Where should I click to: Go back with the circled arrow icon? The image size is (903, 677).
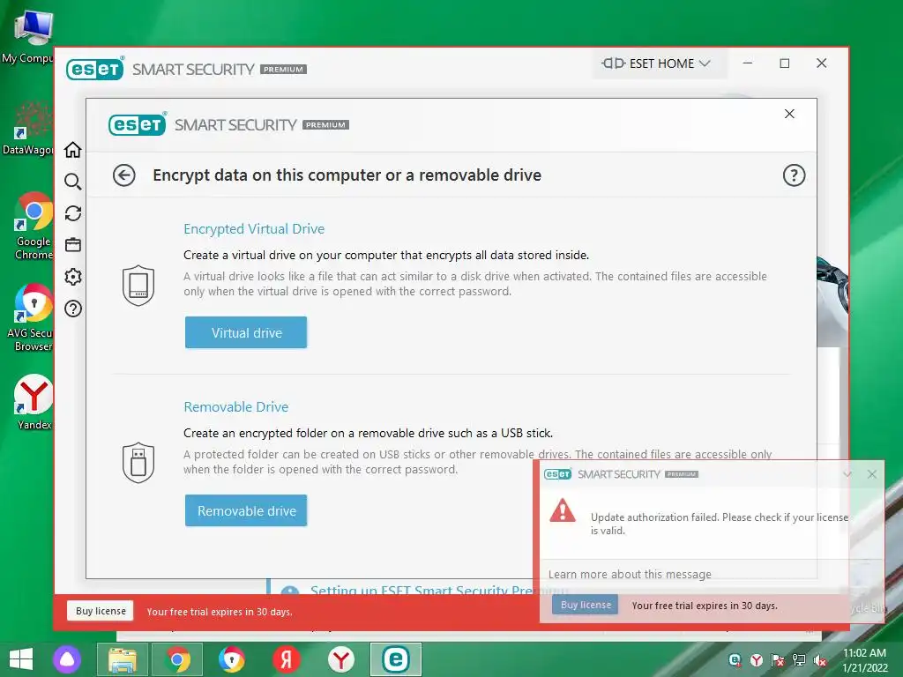[123, 175]
